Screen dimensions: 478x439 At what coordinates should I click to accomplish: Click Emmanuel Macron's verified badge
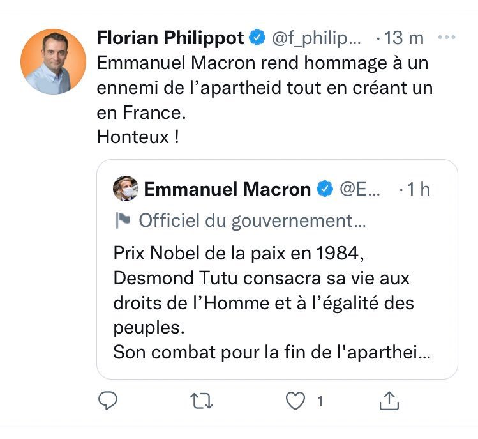click(325, 189)
